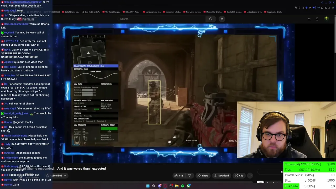
Task: Click the browser zoom magnifier icon
Action: (x=296, y=8)
